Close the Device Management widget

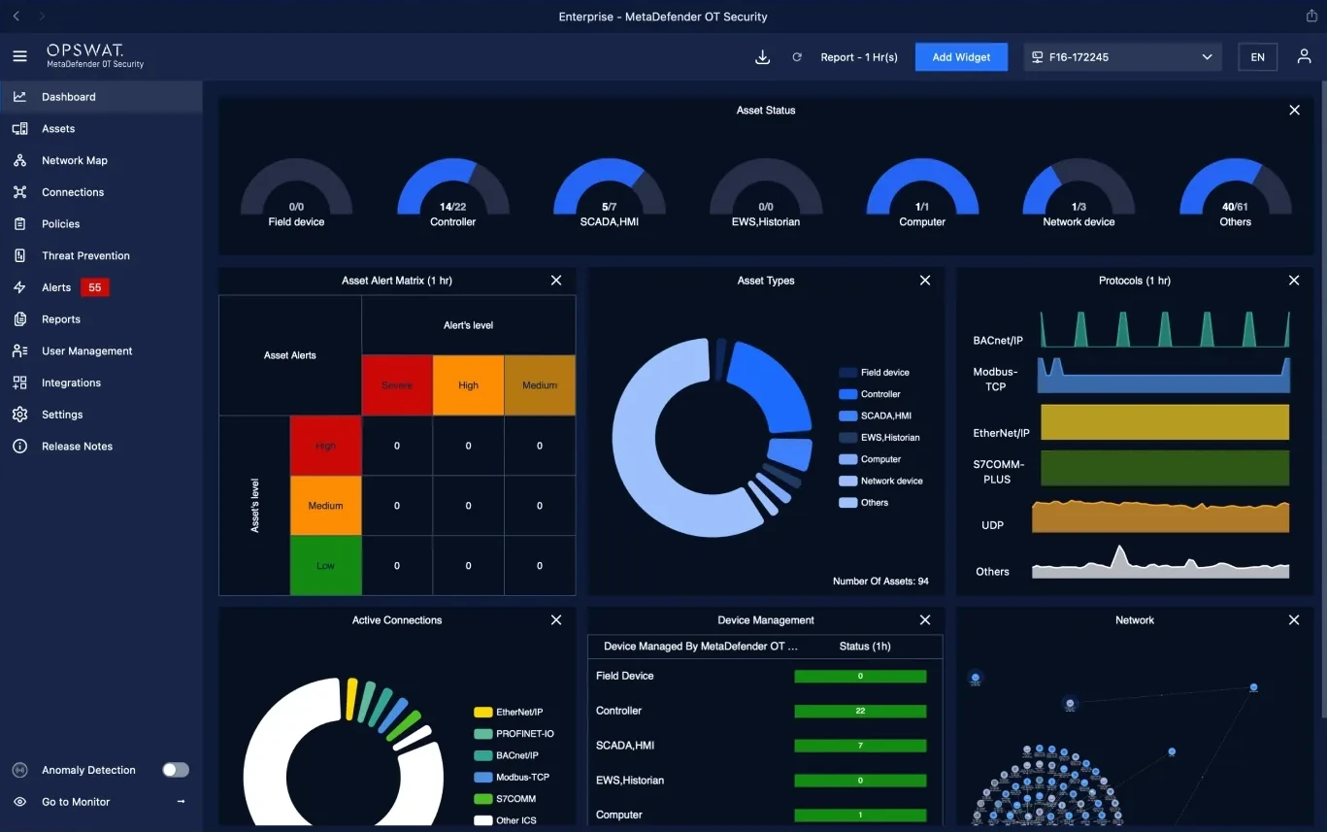coord(925,620)
